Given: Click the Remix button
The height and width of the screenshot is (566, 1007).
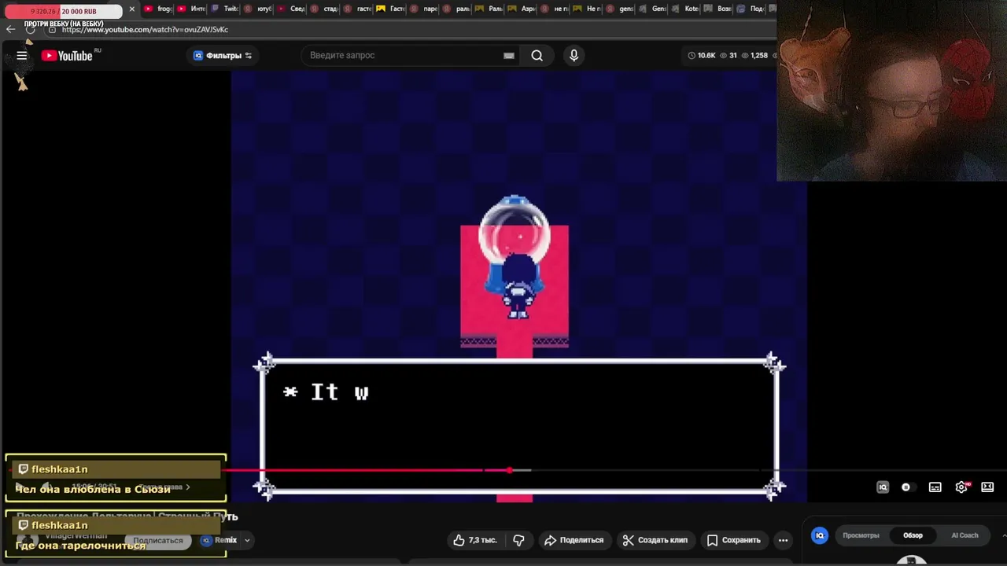Looking at the screenshot, I should pyautogui.click(x=219, y=540).
